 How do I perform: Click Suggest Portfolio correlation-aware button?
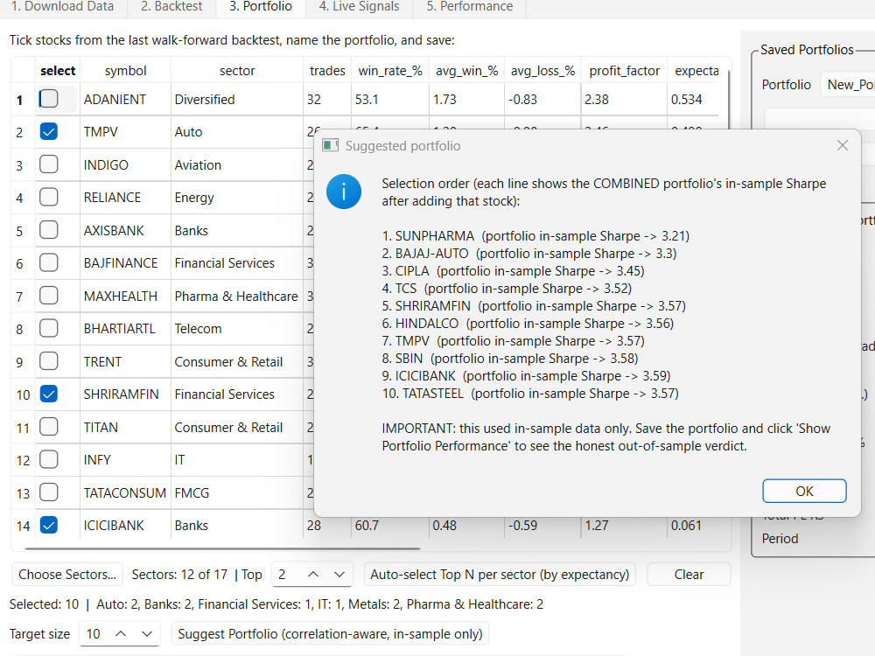click(330, 633)
